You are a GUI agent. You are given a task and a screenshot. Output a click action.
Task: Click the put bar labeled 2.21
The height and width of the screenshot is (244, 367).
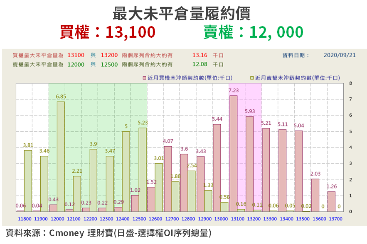point(77,194)
